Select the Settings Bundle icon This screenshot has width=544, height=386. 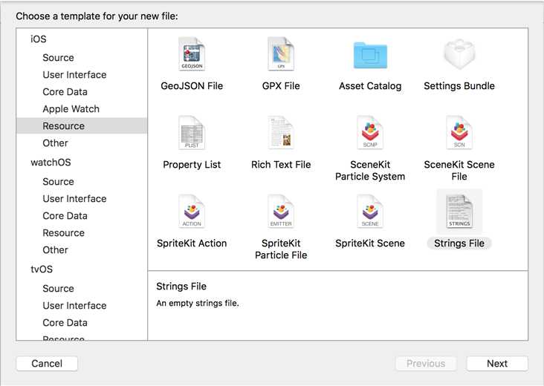pos(459,54)
